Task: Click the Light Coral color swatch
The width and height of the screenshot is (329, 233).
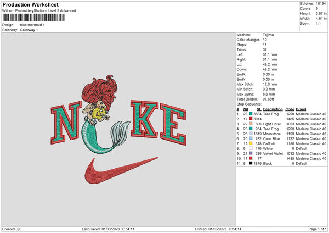Action: point(251,124)
